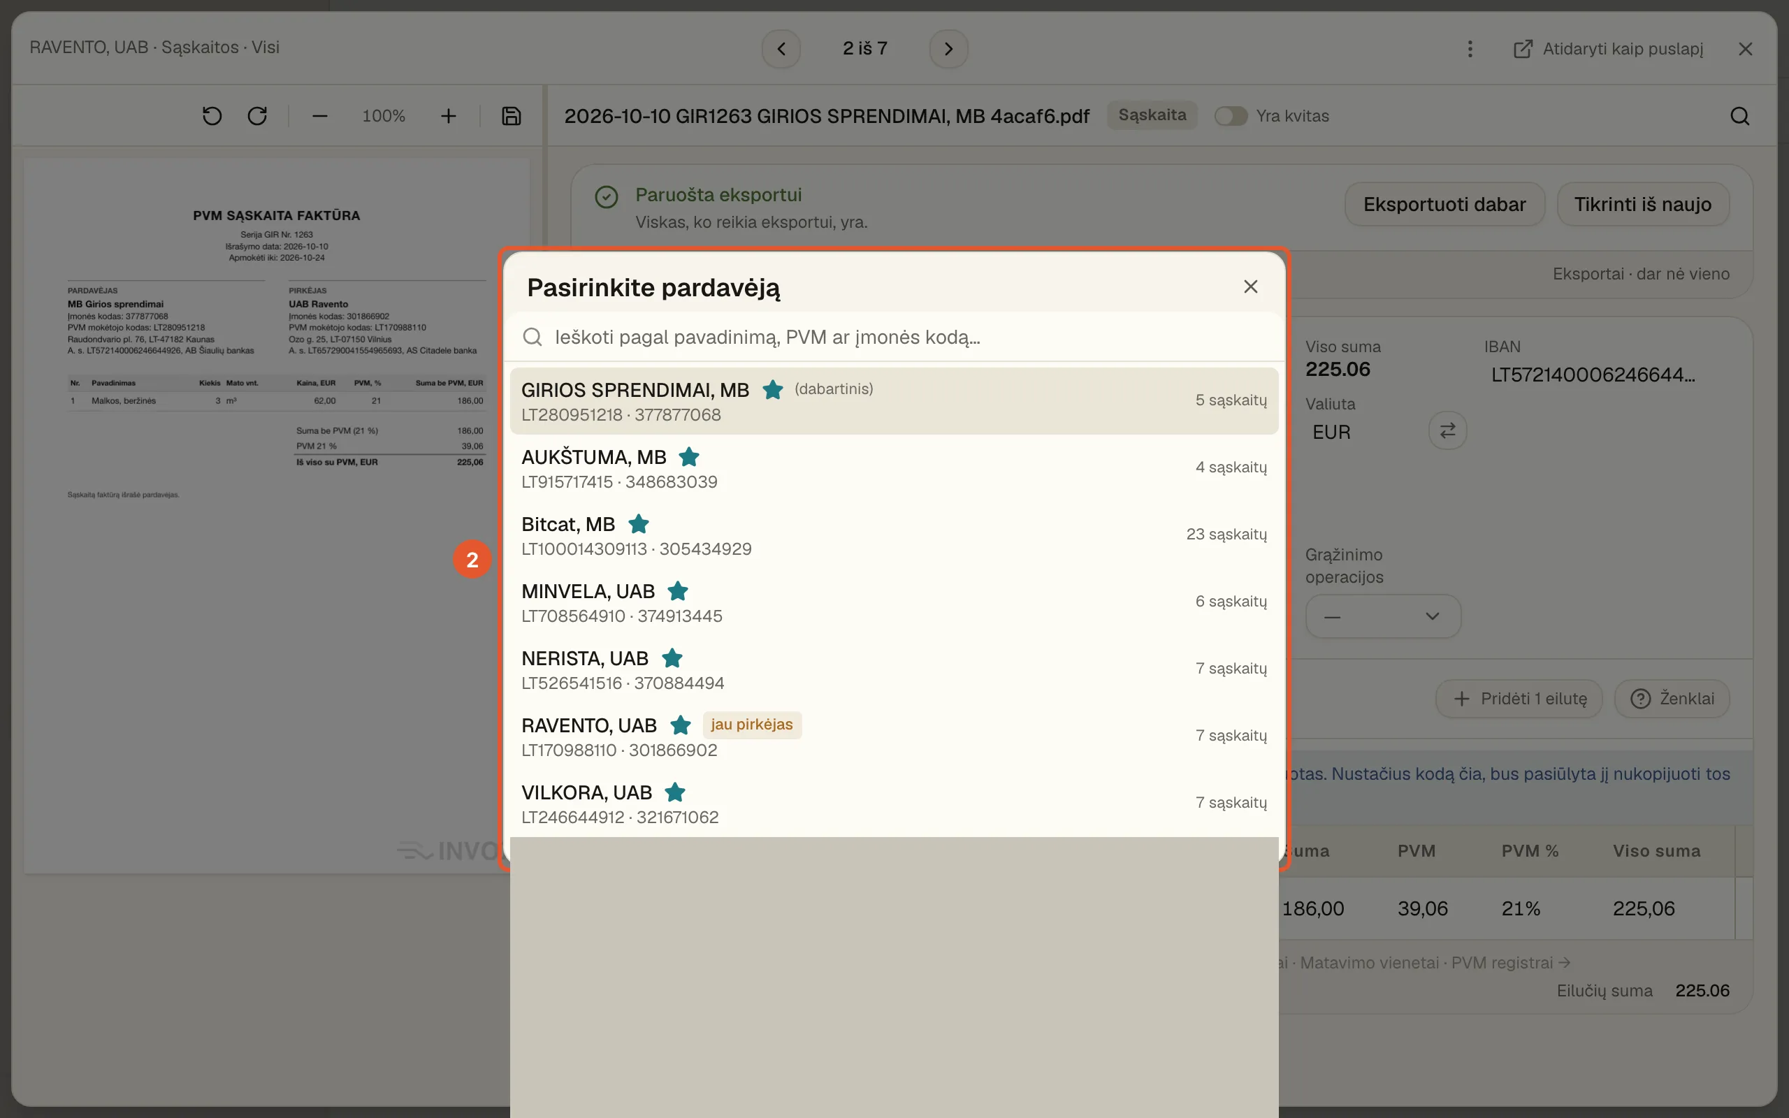The height and width of the screenshot is (1118, 1789).
Task: Click the jau pirkėjas badge
Action: point(752,725)
